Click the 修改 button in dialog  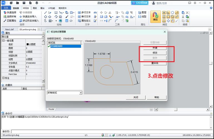(155, 53)
